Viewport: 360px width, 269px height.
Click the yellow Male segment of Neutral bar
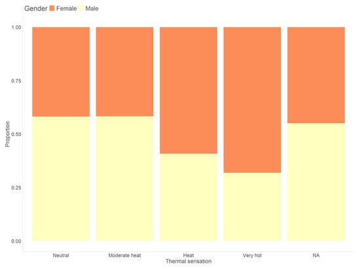click(61, 179)
